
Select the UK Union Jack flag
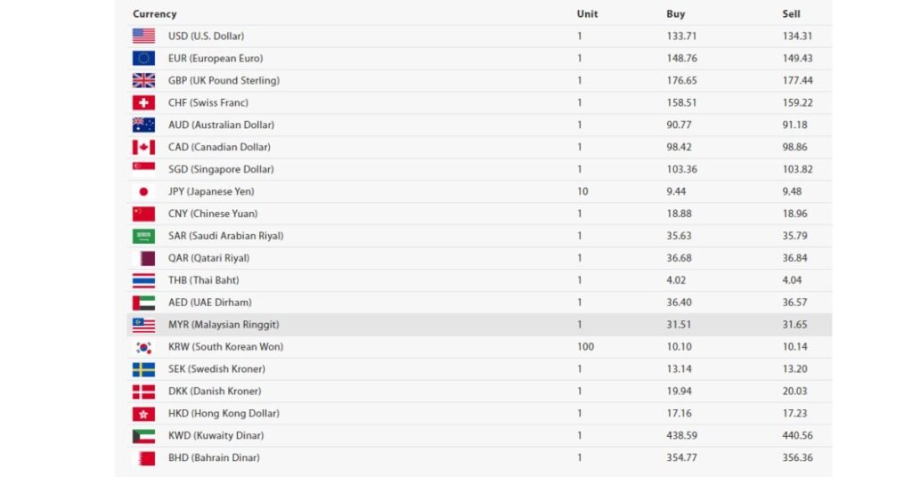click(143, 80)
